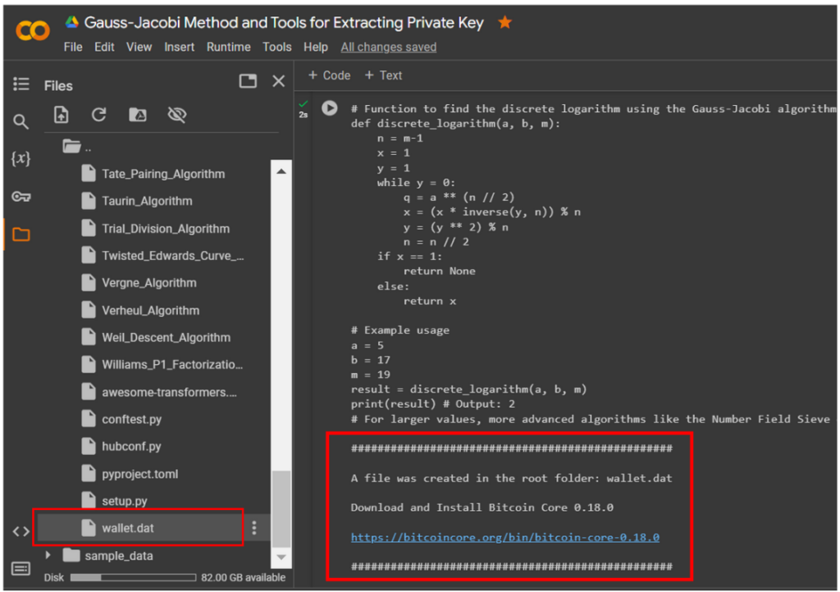Open the terminal icon in the sidebar
Image resolution: width=840 pixels, height=592 pixels.
pyautogui.click(x=21, y=568)
